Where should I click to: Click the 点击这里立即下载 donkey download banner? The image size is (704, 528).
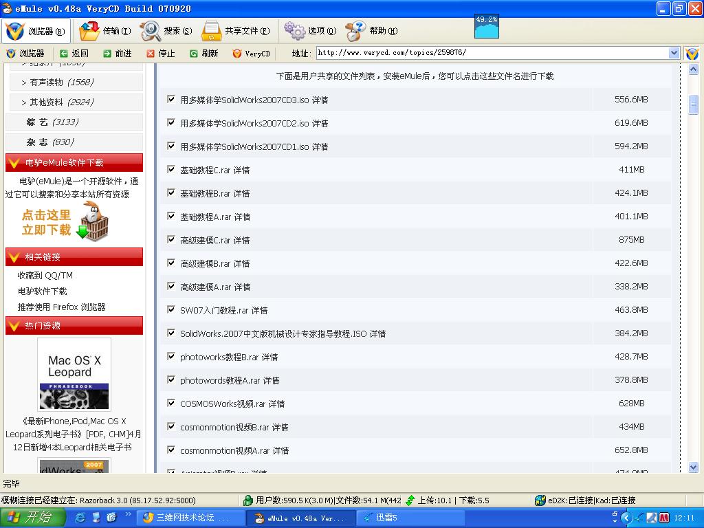point(65,222)
